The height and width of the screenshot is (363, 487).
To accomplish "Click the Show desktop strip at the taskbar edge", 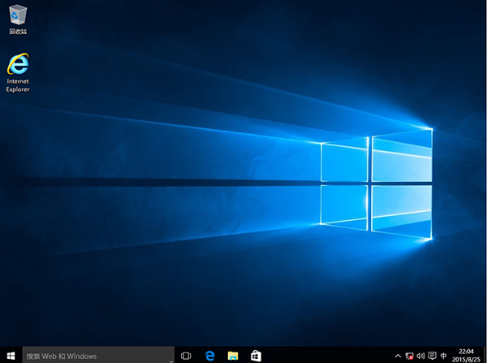I will click(x=485, y=356).
